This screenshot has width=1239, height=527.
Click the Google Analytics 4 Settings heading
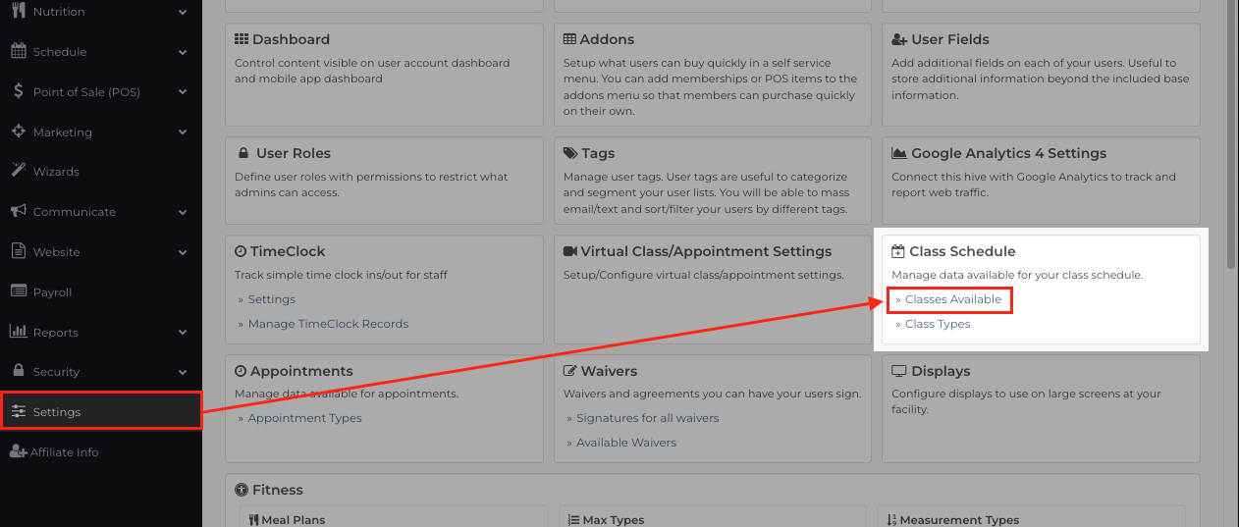click(x=1008, y=153)
